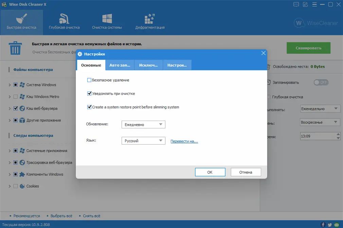The width and height of the screenshot is (343, 228).
Task: Open Facebook from the status bar icon
Action: (x=323, y=224)
